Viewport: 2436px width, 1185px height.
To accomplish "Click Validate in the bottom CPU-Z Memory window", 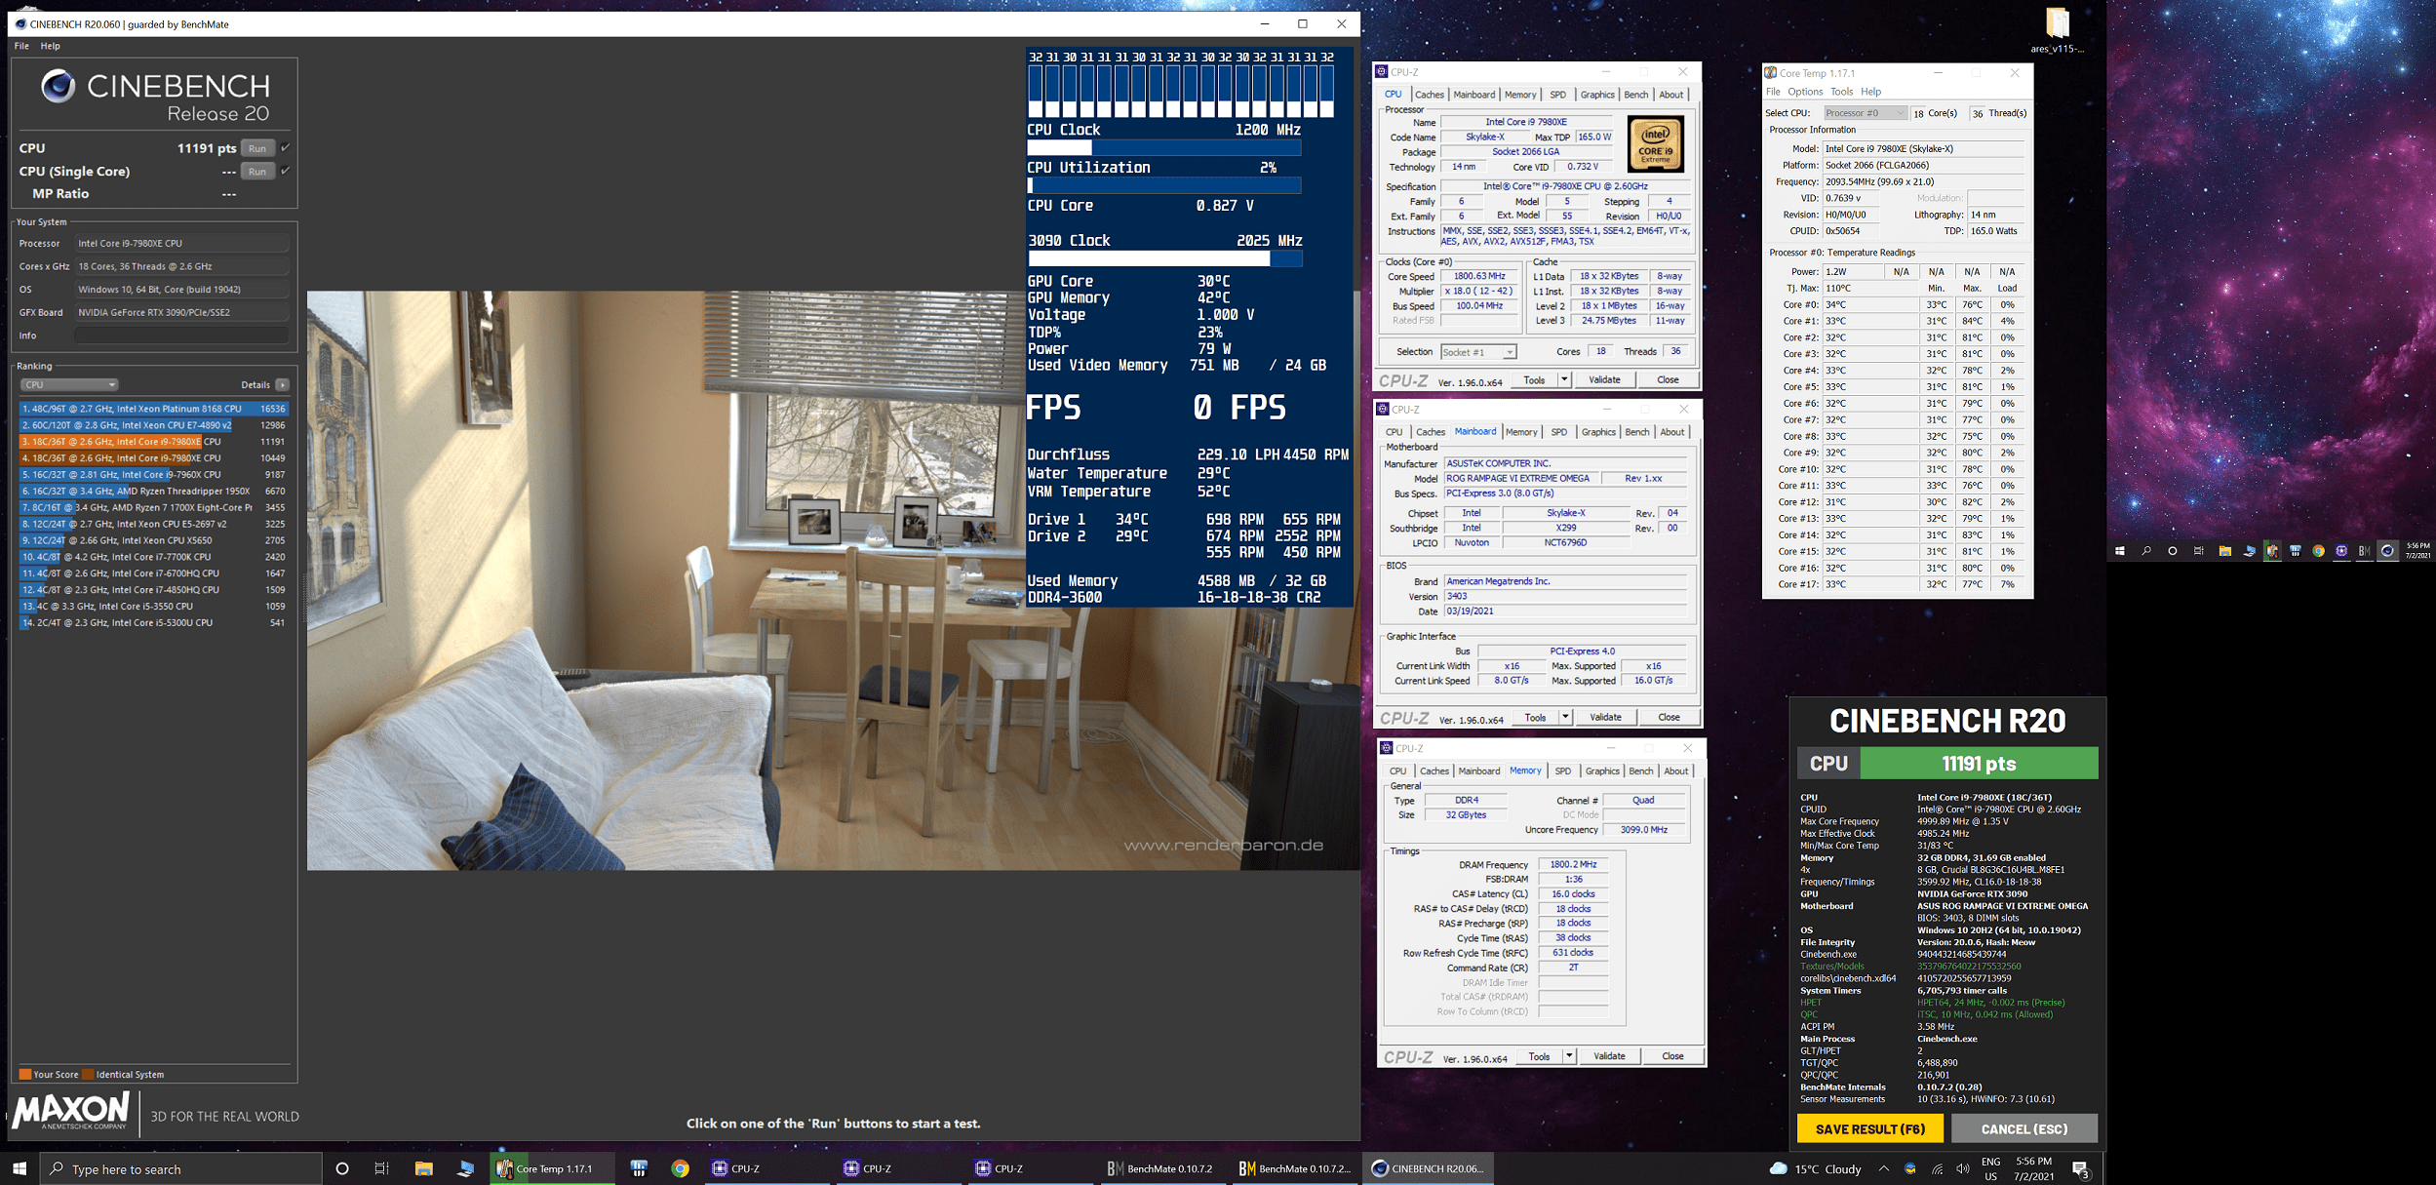I will (1609, 1056).
